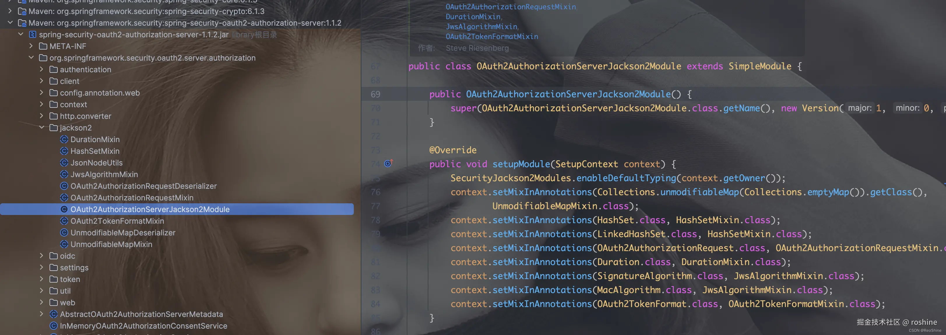The width and height of the screenshot is (946, 335).
Task: Open OAuth2AuthorizationRequestMixin link in Javadoc
Action: [511, 7]
